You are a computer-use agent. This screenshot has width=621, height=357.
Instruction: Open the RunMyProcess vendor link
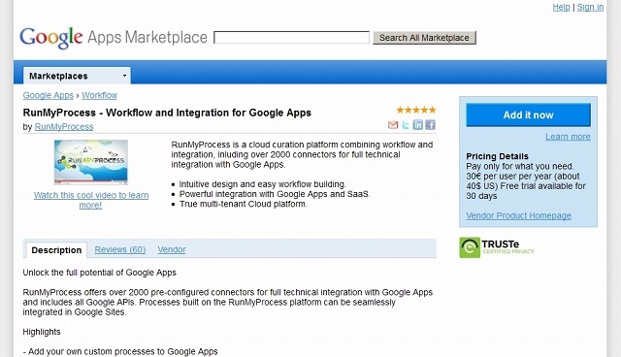tap(64, 127)
